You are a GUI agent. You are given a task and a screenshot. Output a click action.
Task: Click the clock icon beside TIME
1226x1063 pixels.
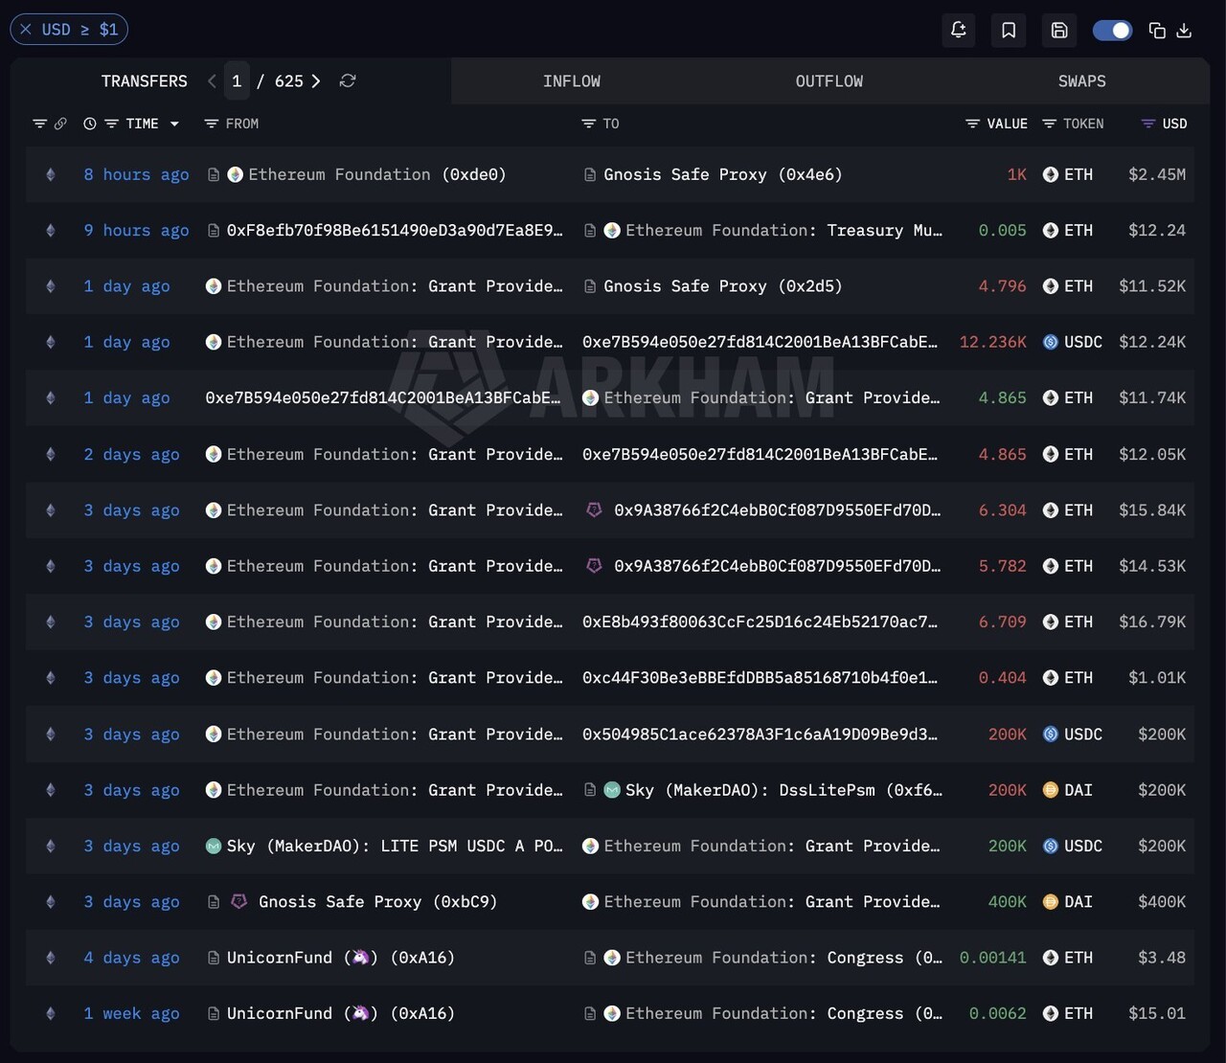[90, 124]
